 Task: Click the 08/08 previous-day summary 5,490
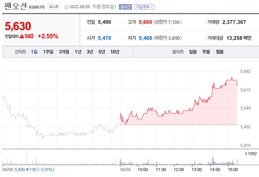[20, 170]
